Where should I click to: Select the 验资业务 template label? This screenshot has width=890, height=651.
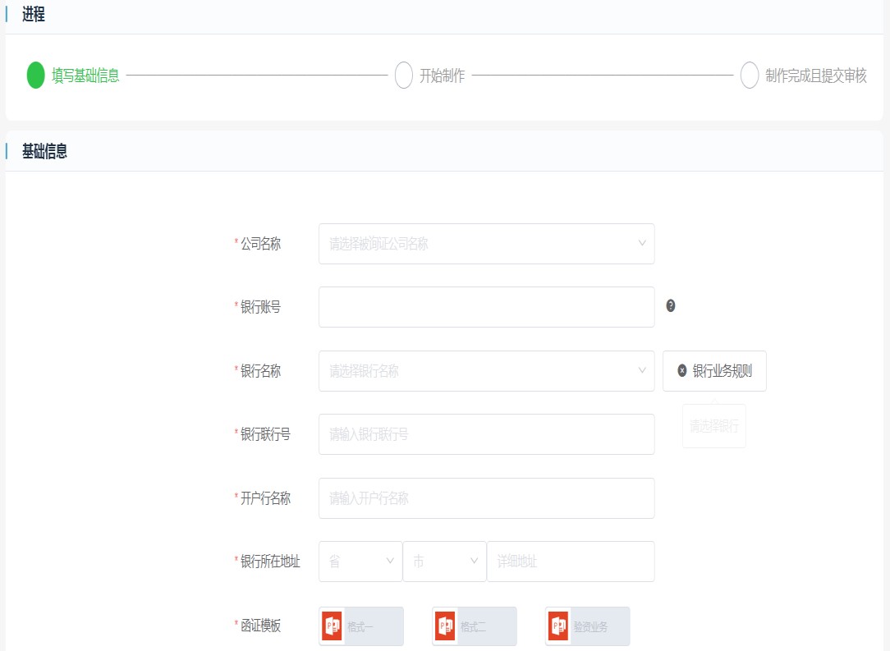(x=591, y=627)
